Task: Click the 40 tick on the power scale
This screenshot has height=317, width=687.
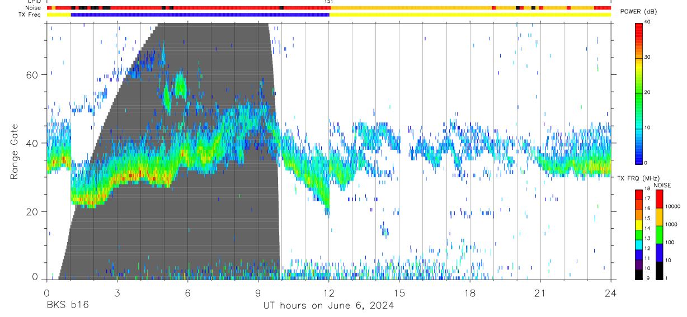Action: click(648, 21)
